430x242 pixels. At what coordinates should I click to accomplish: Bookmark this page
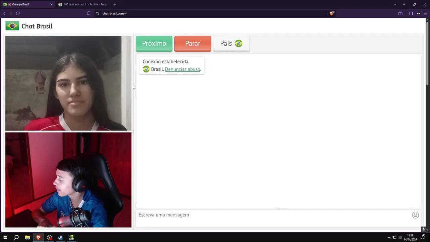(x=89, y=13)
